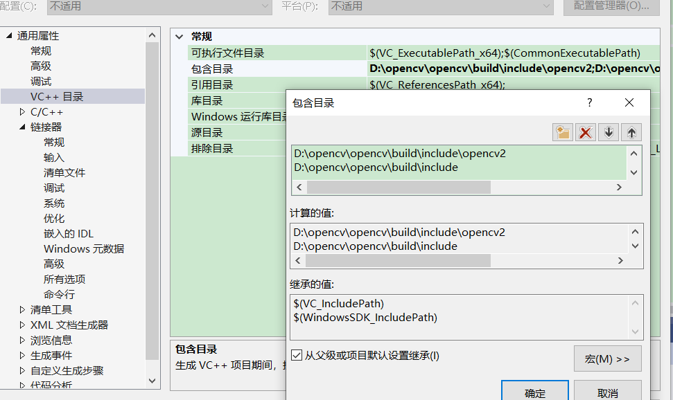Viewport: 673px width, 400px height.
Task: Toggle 从父级或项目默认设置继承 checkbox
Action: (x=297, y=355)
